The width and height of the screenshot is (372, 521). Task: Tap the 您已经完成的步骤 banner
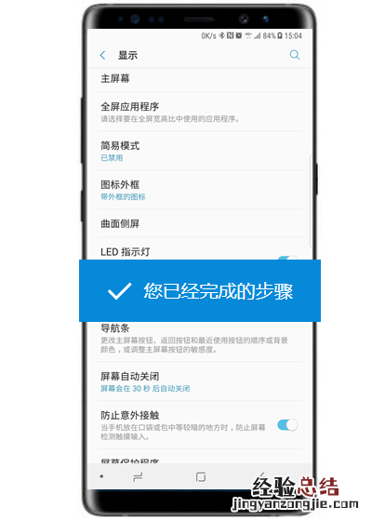(x=200, y=290)
